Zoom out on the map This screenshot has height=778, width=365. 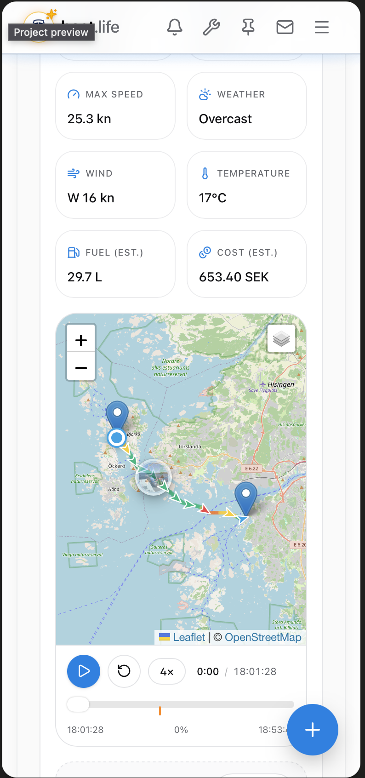pos(81,367)
